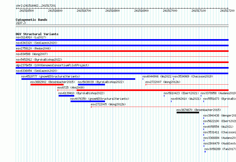Open the esv2759120 (Redon2006) variant
This screenshot has height=162, width=236.
(33, 48)
